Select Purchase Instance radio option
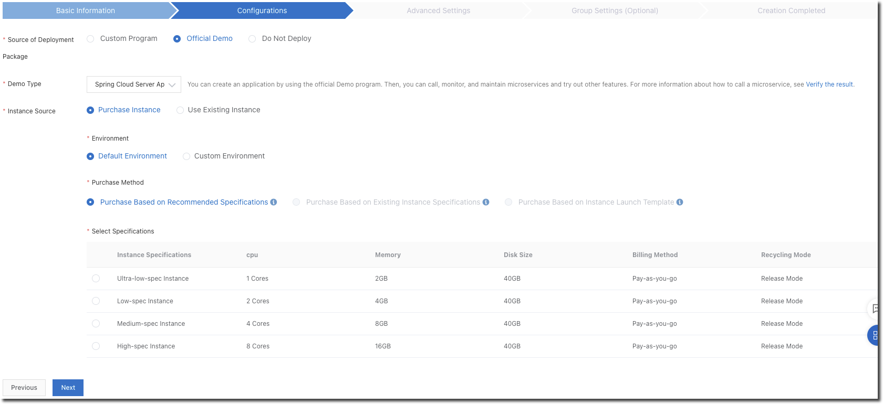This screenshot has width=883, height=404. coord(90,110)
